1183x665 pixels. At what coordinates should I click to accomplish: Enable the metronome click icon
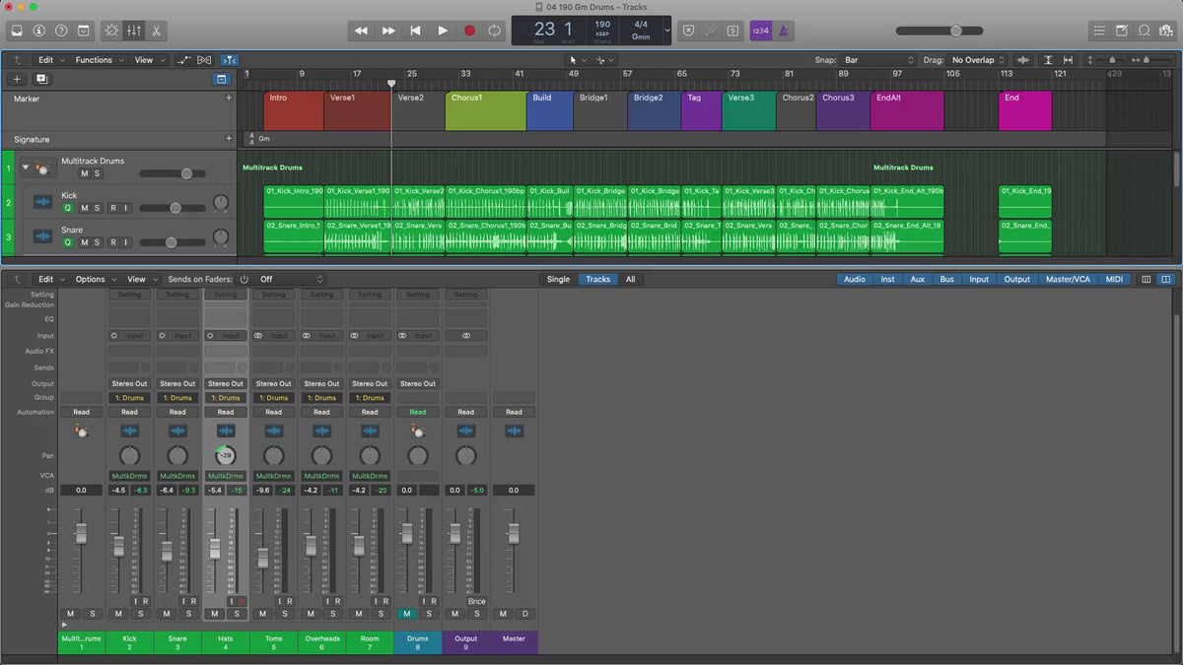[x=784, y=31]
